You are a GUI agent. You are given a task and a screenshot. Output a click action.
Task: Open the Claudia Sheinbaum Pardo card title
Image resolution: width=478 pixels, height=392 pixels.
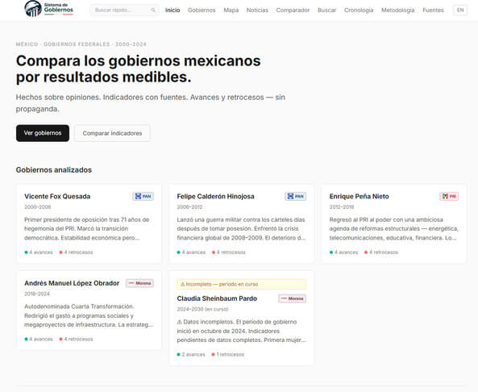click(x=217, y=298)
